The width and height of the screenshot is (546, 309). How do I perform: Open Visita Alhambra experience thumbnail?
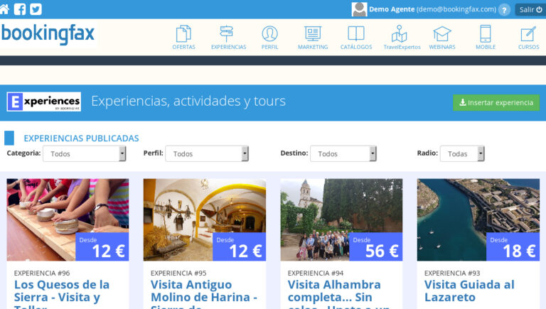tap(341, 219)
